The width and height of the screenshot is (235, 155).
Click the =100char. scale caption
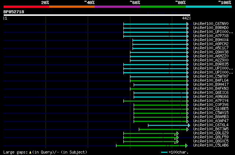pyautogui.click(x=178, y=152)
